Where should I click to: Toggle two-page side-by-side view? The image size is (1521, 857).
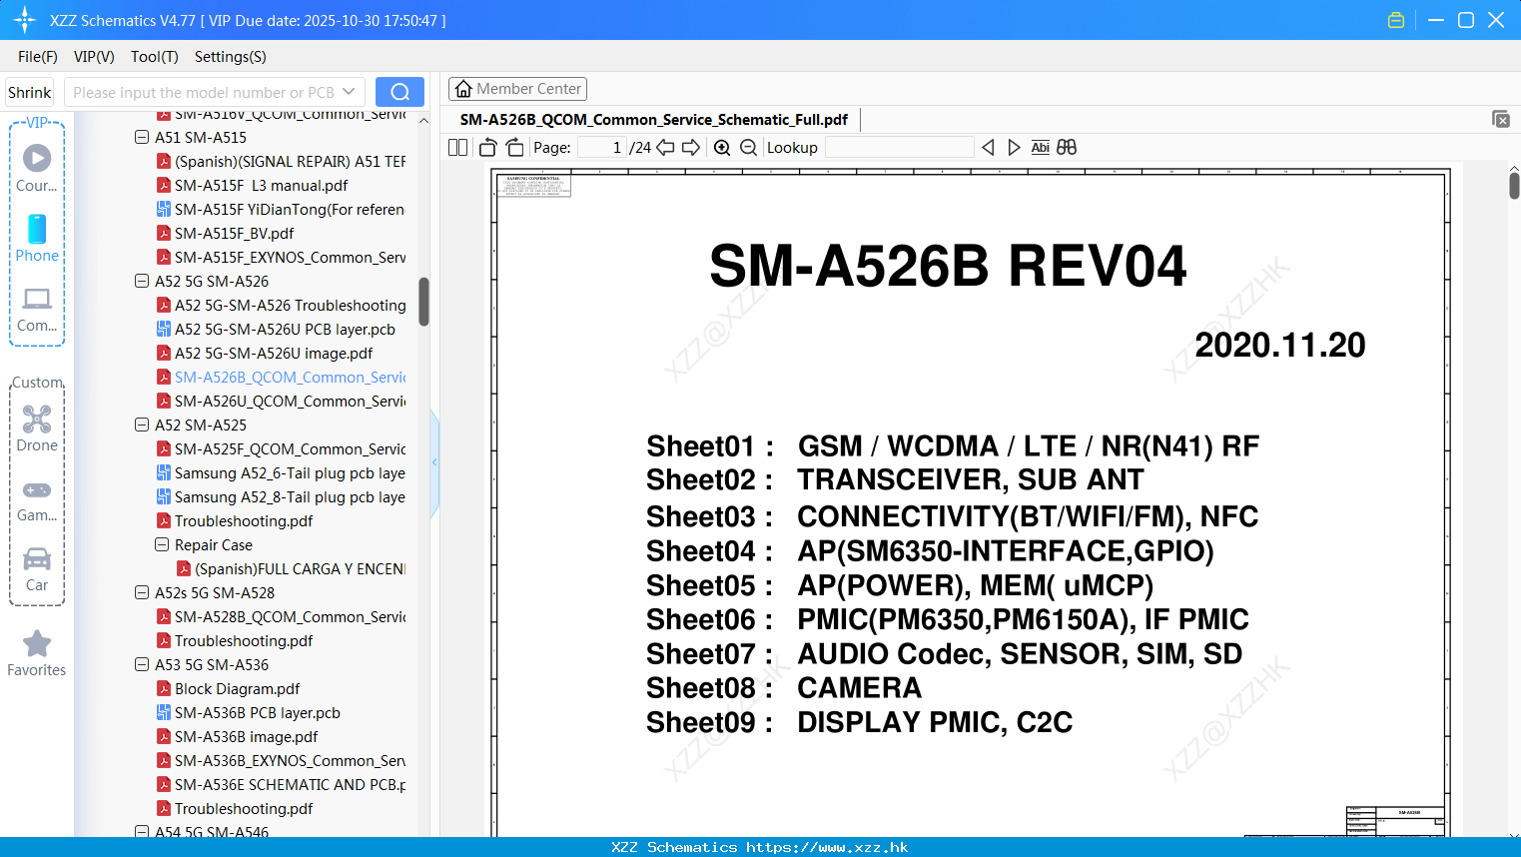pos(457,148)
